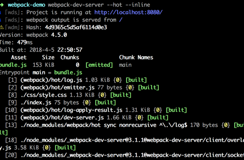Click the warning triangle icon before [wdm]

(2, 27)
